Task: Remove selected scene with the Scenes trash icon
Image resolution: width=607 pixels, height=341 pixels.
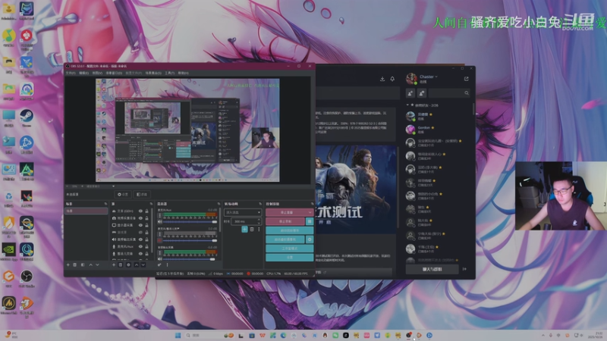Action: click(x=75, y=264)
